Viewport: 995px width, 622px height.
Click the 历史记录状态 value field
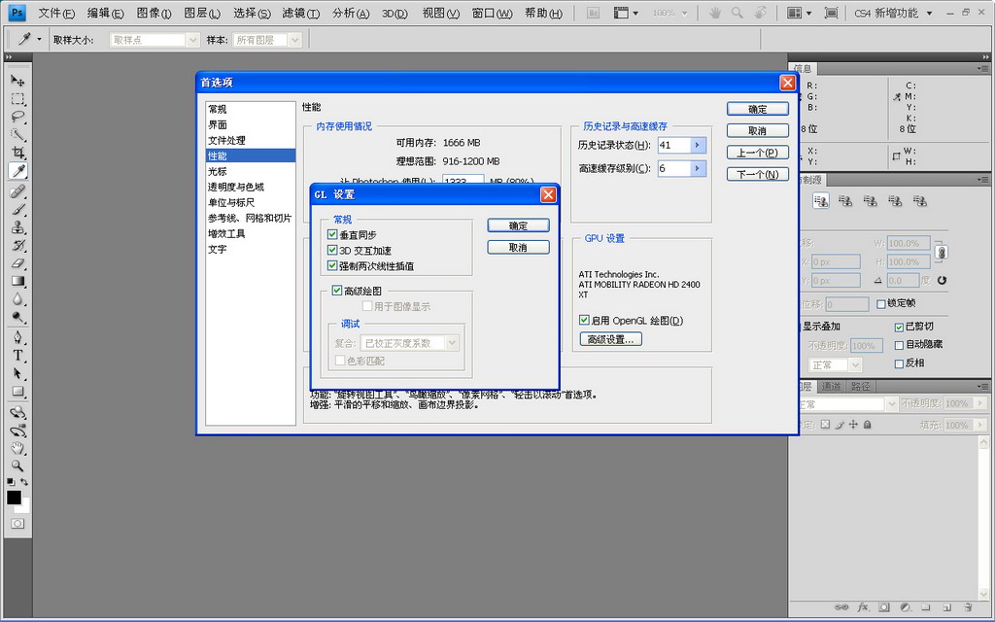click(x=673, y=145)
